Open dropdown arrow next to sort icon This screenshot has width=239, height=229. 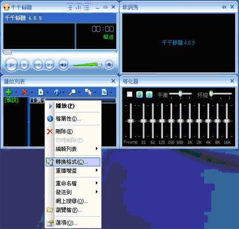[x=64, y=92]
